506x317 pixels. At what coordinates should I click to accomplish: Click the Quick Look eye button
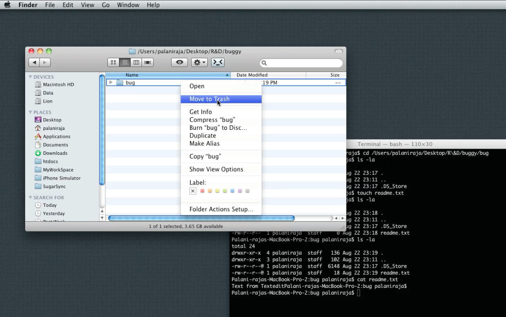(180, 62)
